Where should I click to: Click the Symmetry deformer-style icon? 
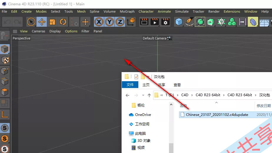[243, 22]
